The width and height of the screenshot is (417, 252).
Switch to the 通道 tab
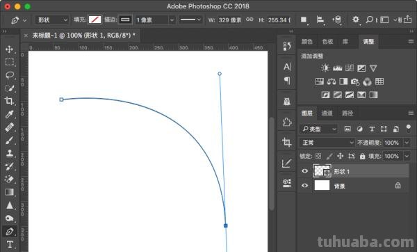coord(327,113)
